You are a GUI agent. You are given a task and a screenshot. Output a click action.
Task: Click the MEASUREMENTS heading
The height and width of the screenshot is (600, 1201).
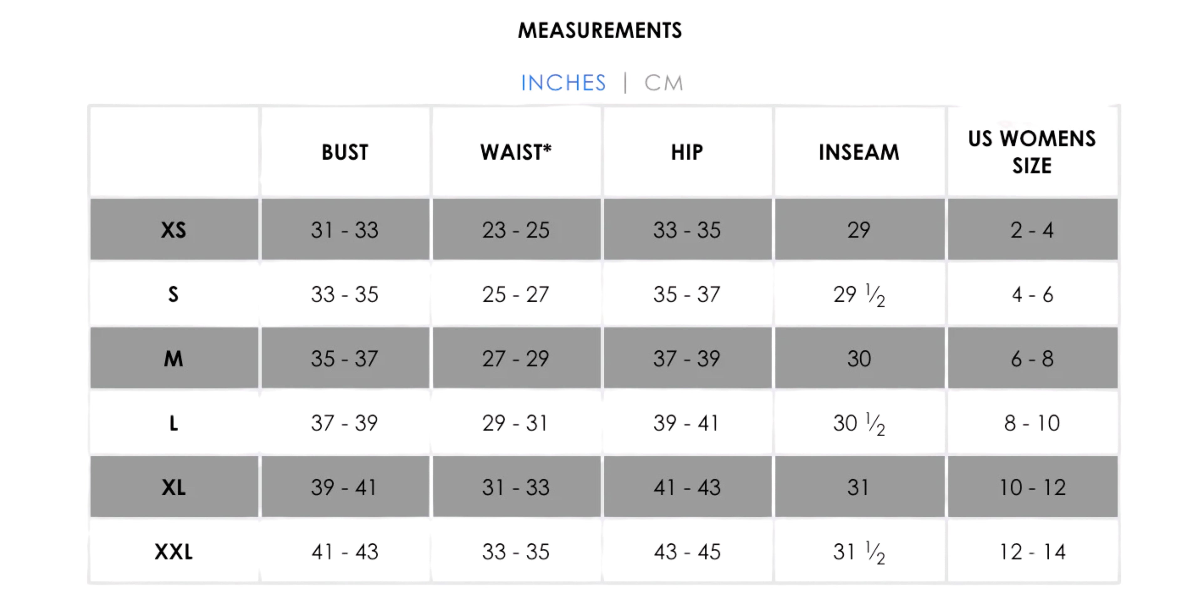coord(600,31)
